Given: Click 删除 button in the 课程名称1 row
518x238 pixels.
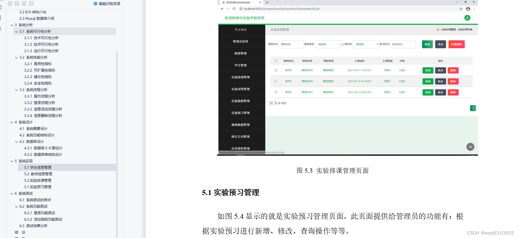Looking at the screenshot, I should coord(453,92).
